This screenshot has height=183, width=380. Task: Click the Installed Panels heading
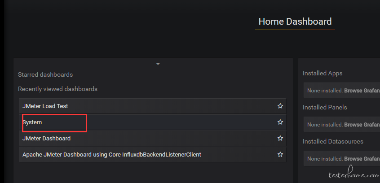[325, 108]
